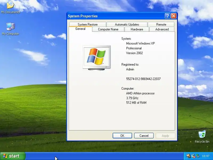The height and width of the screenshot is (160, 213).
Task: Go to the Advanced tab
Action: [x=162, y=29]
